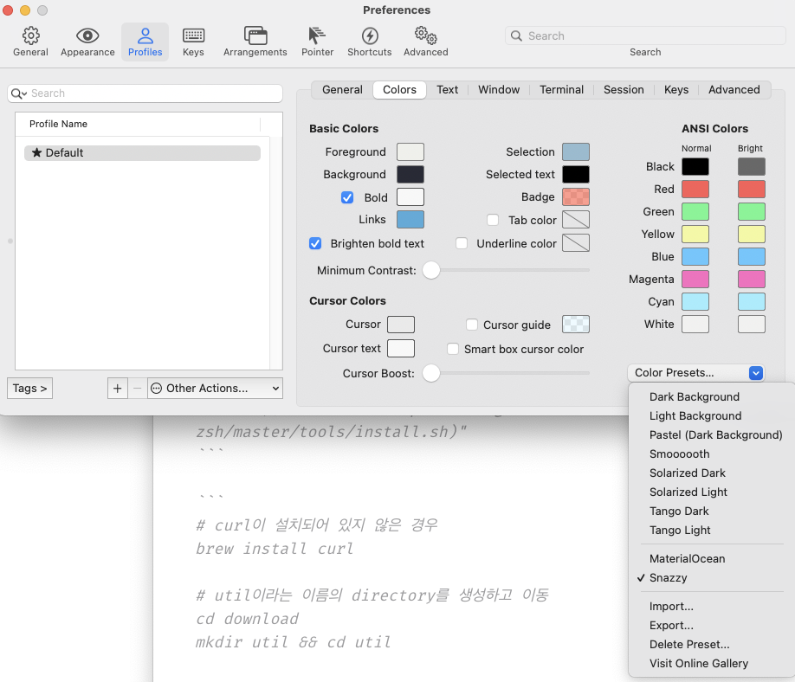Select the Colors profile tab

(399, 90)
